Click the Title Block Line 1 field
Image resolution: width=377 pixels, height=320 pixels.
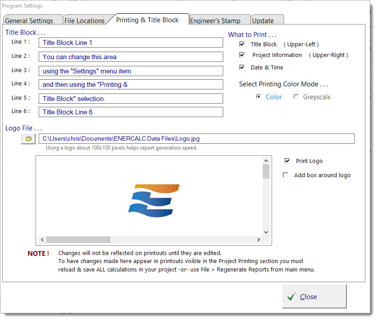pyautogui.click(x=131, y=43)
